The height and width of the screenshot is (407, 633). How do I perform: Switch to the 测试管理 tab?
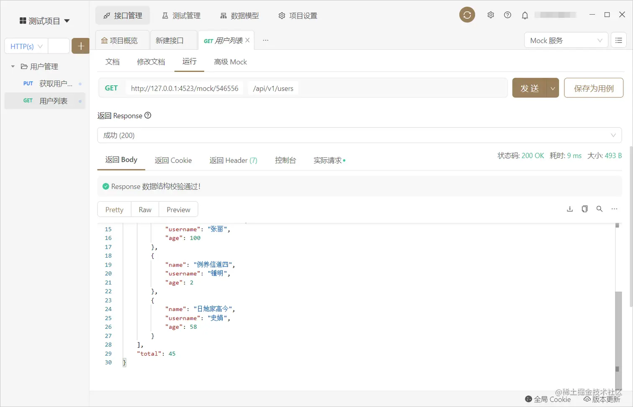coord(181,15)
